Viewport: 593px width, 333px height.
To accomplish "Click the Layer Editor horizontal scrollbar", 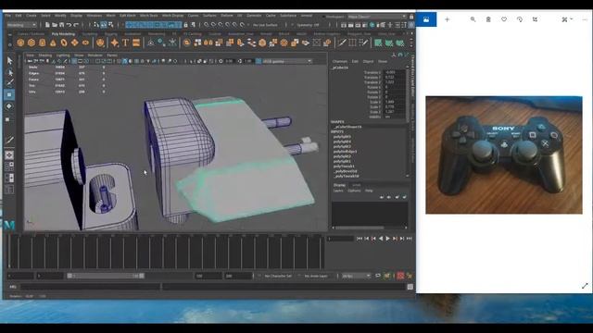I will [x=360, y=228].
